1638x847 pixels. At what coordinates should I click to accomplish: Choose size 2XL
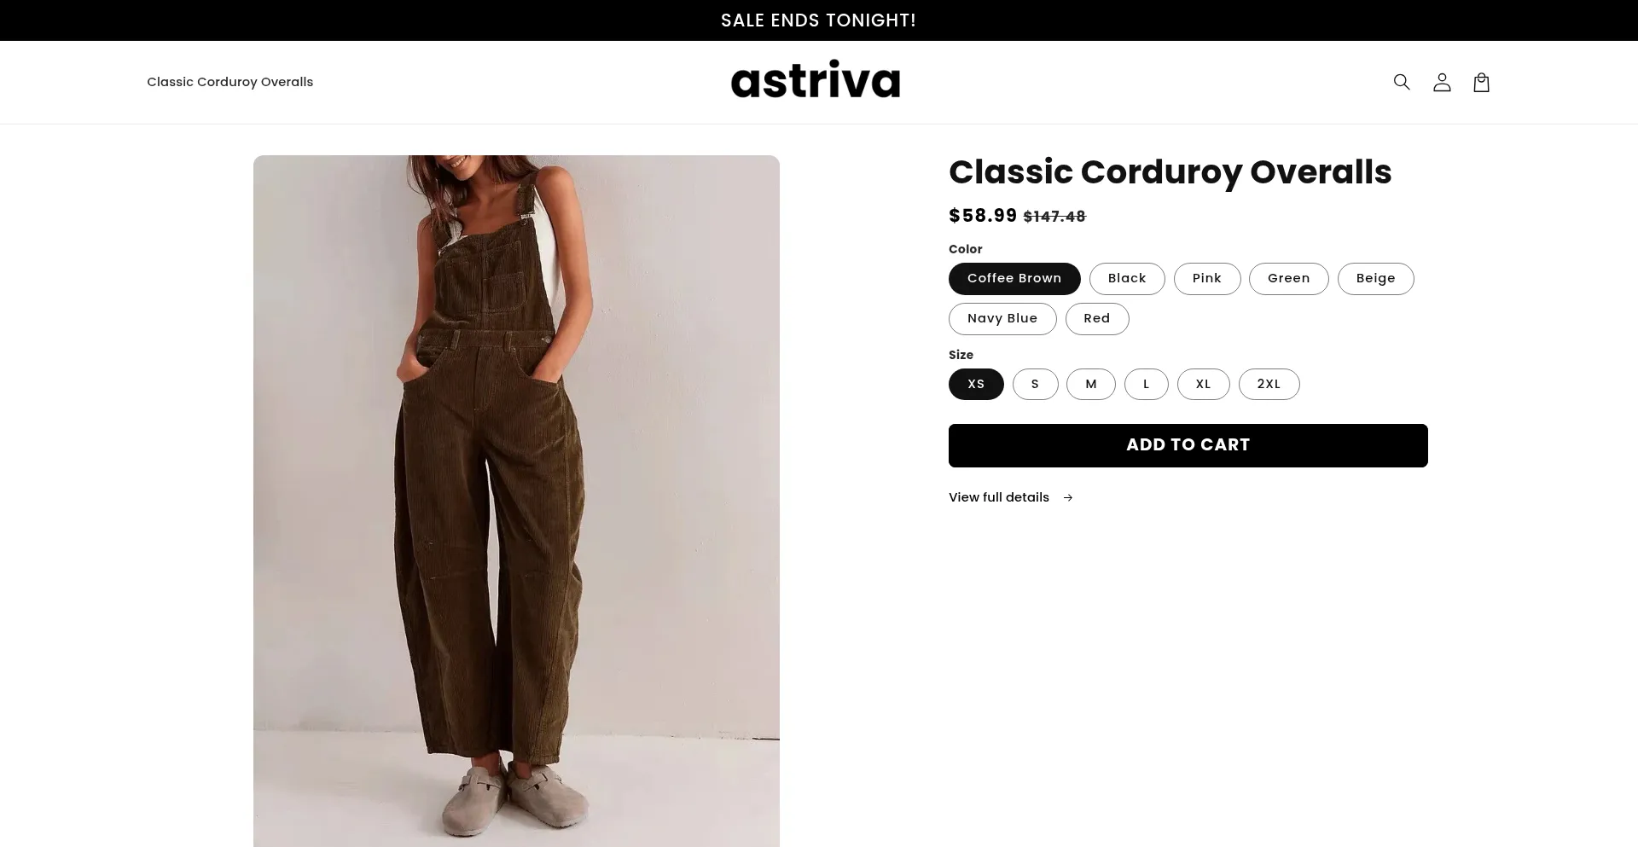point(1269,384)
